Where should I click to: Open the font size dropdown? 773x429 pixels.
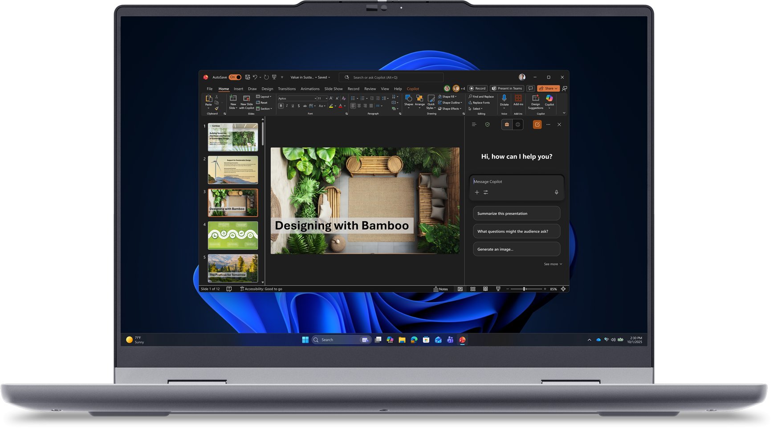326,98
